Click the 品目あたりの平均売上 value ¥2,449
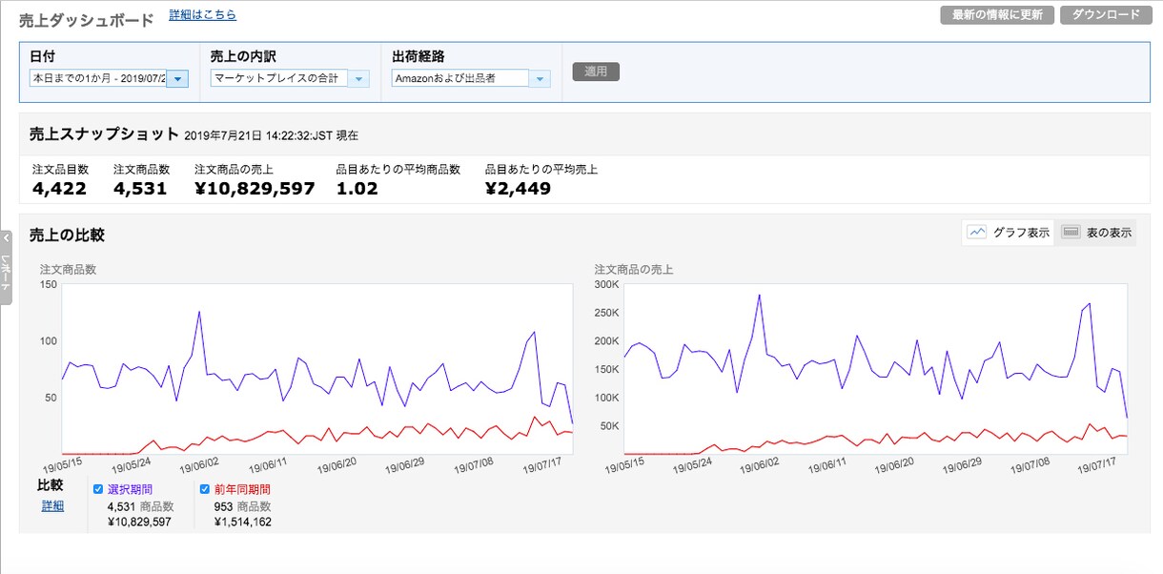 coord(518,188)
